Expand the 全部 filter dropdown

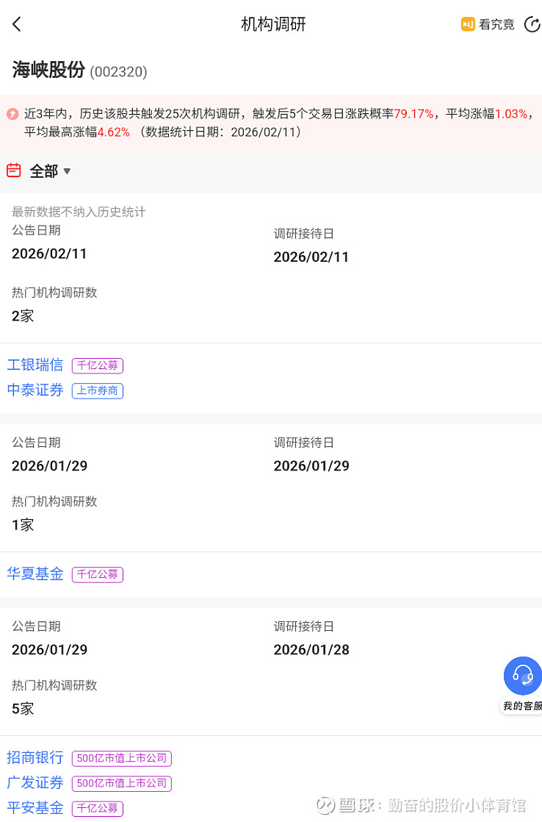(50, 171)
